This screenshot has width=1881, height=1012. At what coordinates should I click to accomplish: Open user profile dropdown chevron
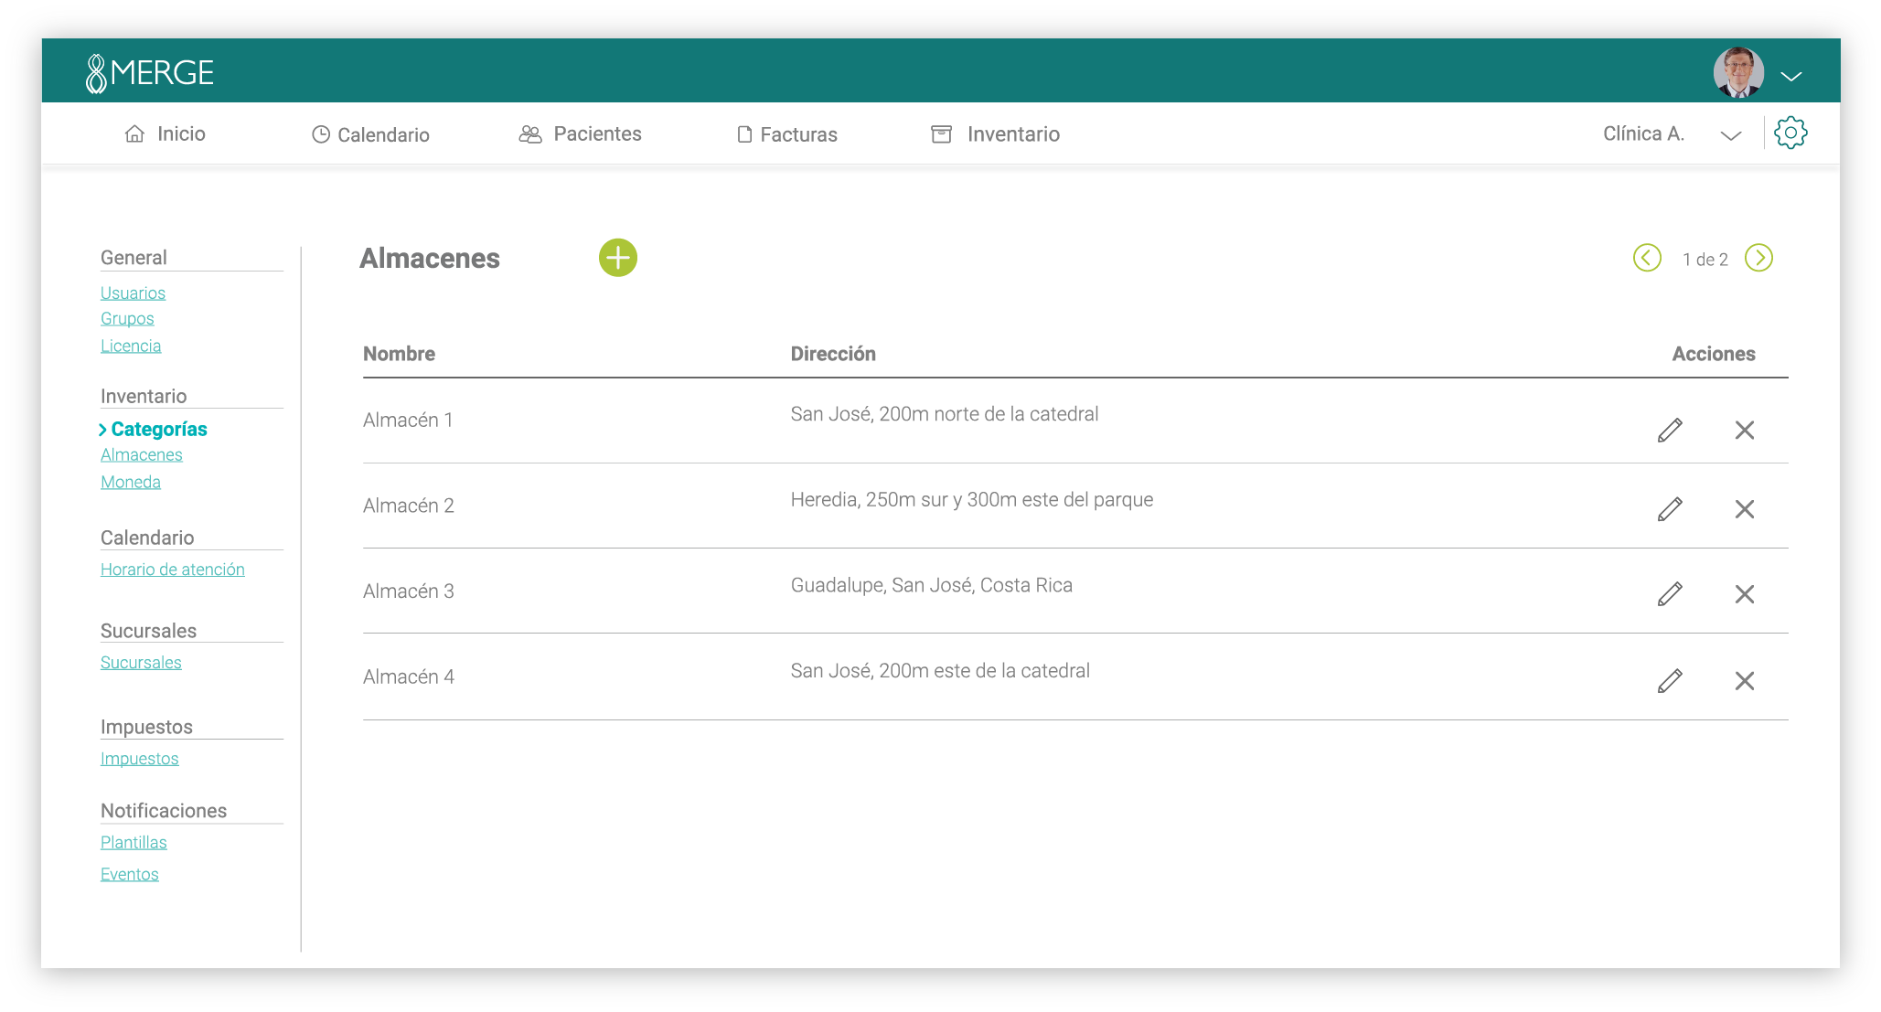coord(1790,76)
